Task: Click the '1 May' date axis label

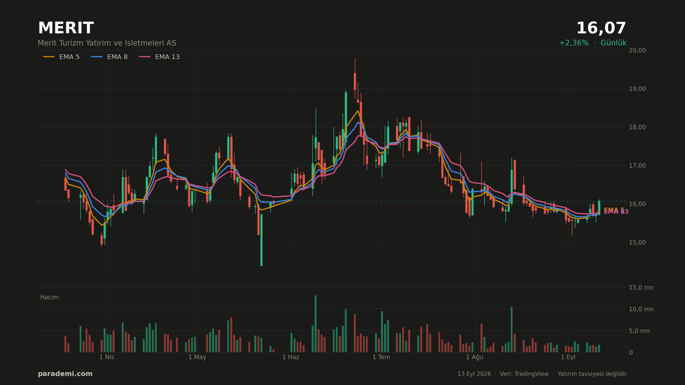Action: 197,357
